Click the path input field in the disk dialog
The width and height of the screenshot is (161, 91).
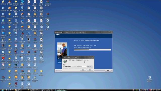click(75, 67)
